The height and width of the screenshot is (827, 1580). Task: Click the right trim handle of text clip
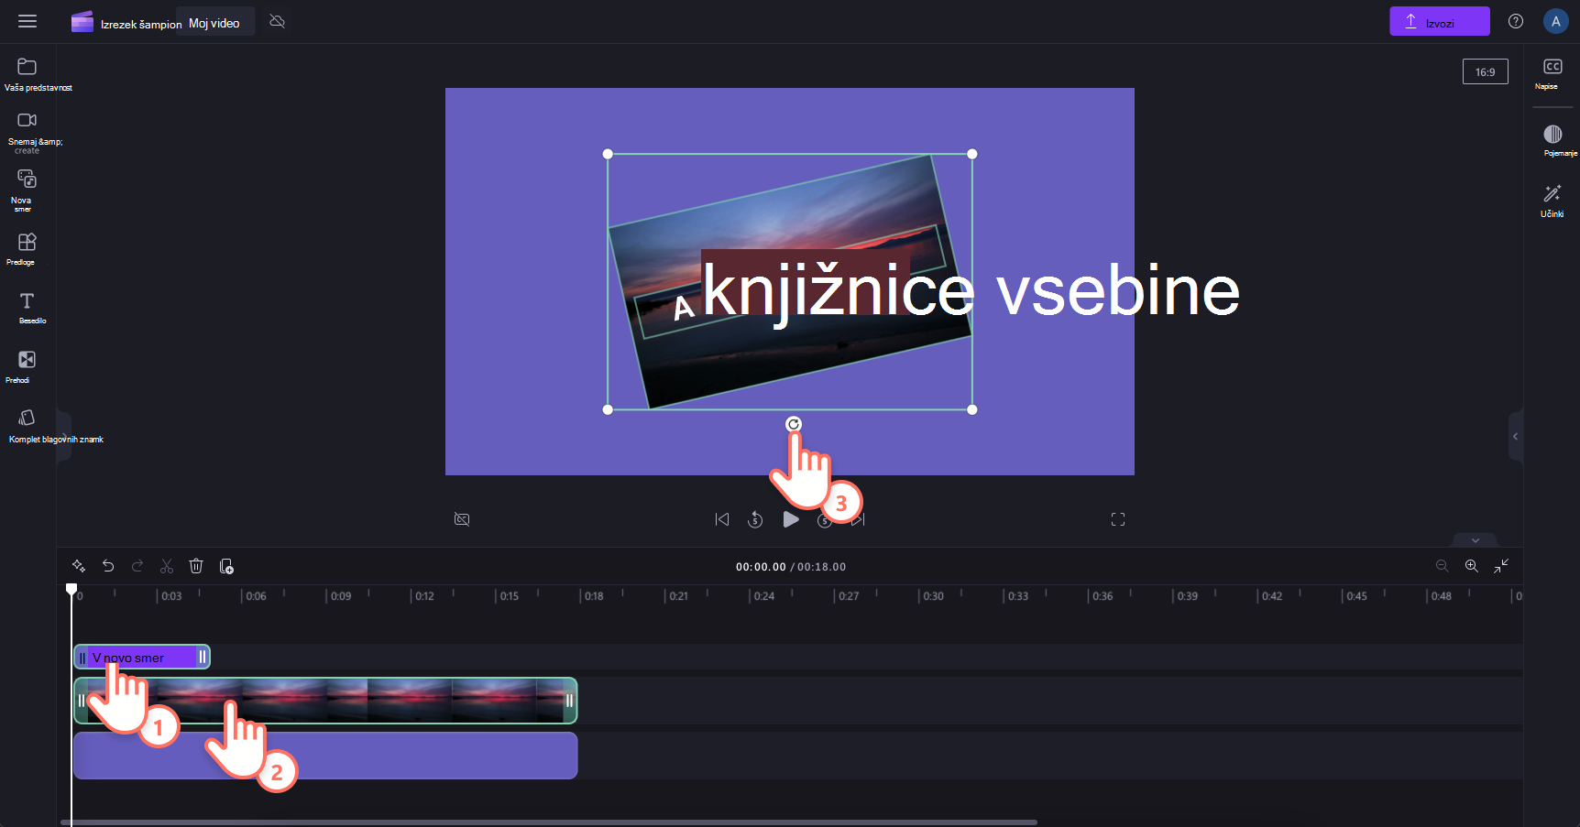(x=203, y=657)
